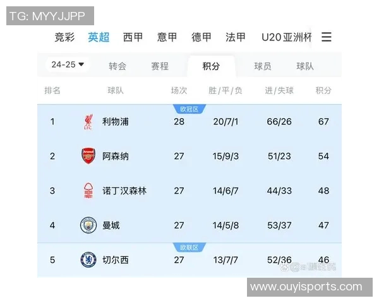Switch to the 英超 league tab

[99, 37]
